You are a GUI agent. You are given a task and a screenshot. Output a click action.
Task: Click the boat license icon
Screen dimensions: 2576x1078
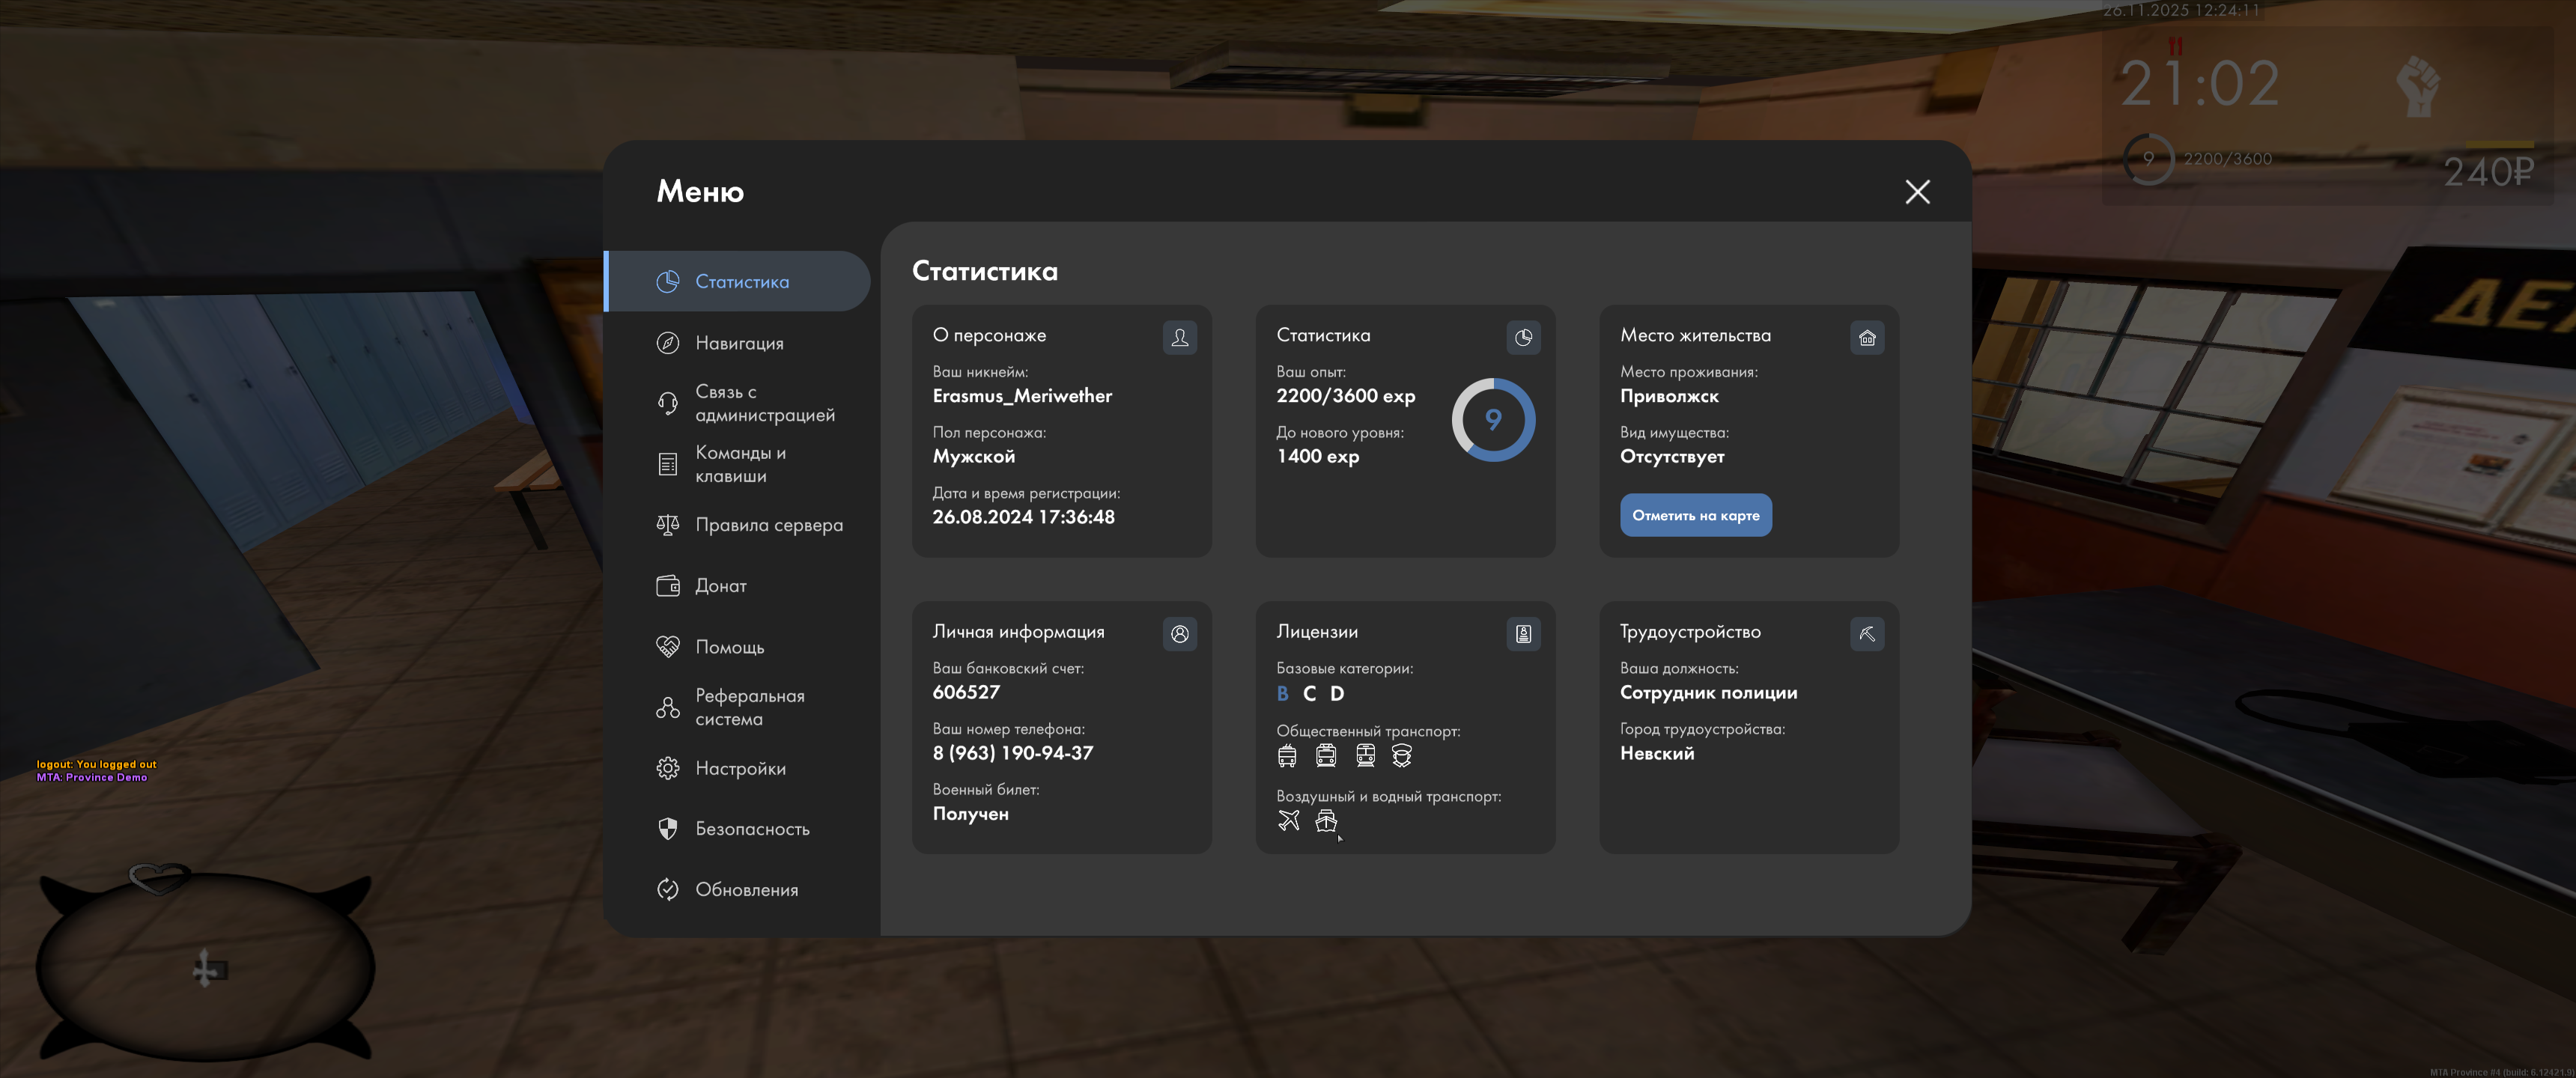1325,820
